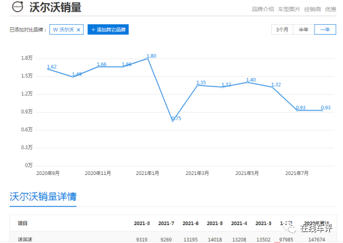The height and width of the screenshot is (243, 343).
Task: Click the 2021-8 column header
Action: coord(142,223)
